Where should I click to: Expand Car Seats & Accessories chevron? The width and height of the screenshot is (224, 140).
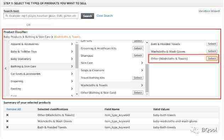pyautogui.click(x=72, y=74)
